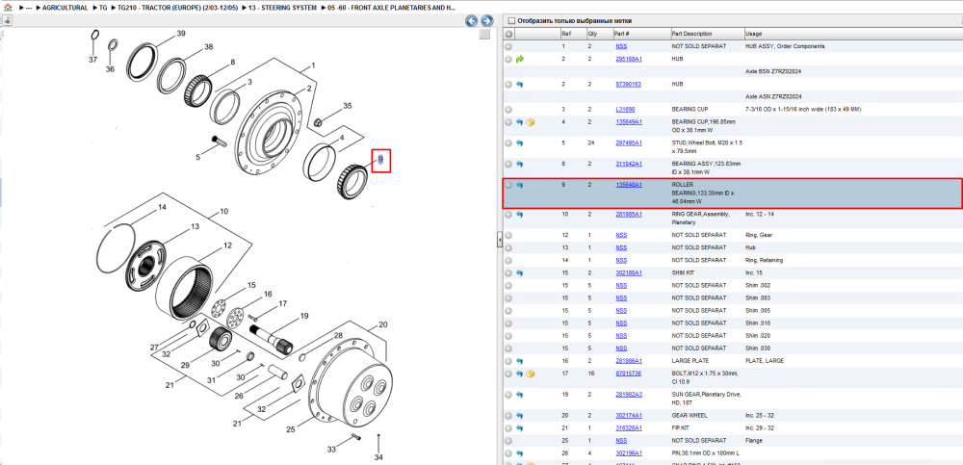Open part number link 135648A1
The width and height of the screenshot is (963, 465).
pos(628,184)
